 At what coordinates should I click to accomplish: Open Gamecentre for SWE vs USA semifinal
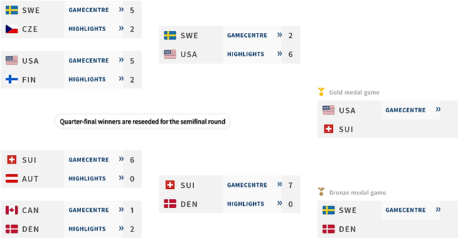(247, 35)
